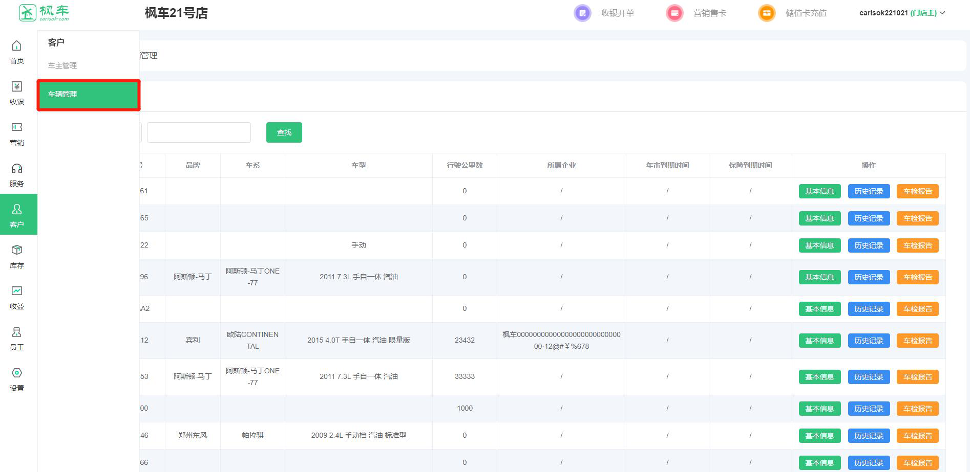
Task: Click 车检报告 for the 手动 row
Action: [918, 245]
